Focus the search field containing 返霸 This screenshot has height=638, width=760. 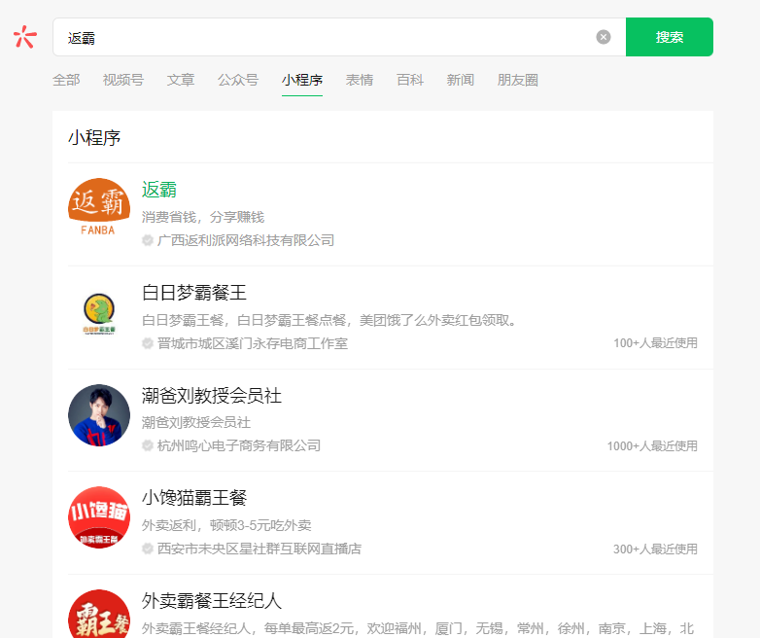coord(339,37)
